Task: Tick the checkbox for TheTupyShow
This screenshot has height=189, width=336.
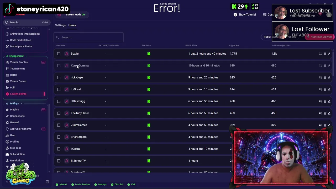Action: (59, 113)
